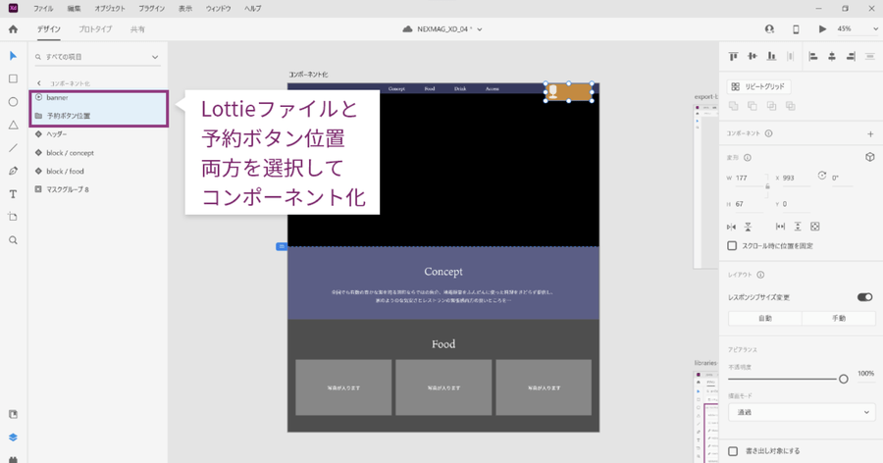
Task: Select the Ellipse tool
Action: [x=13, y=102]
